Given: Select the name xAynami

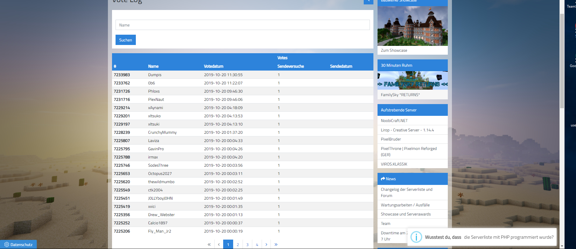Looking at the screenshot, I should click(x=156, y=108).
